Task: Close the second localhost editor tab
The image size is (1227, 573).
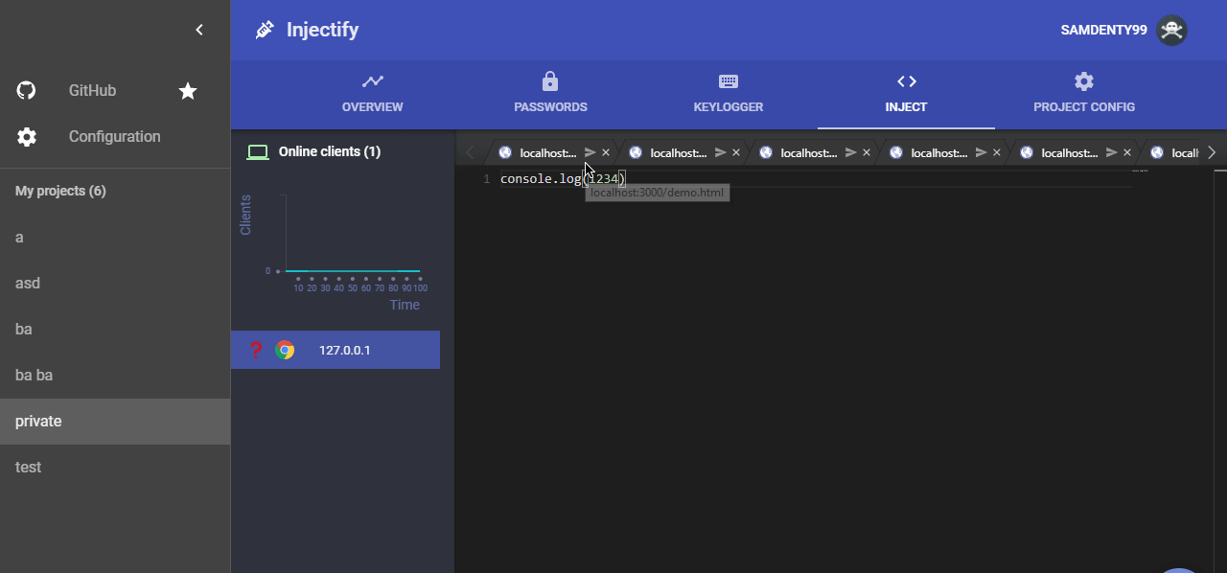Action: pyautogui.click(x=736, y=152)
